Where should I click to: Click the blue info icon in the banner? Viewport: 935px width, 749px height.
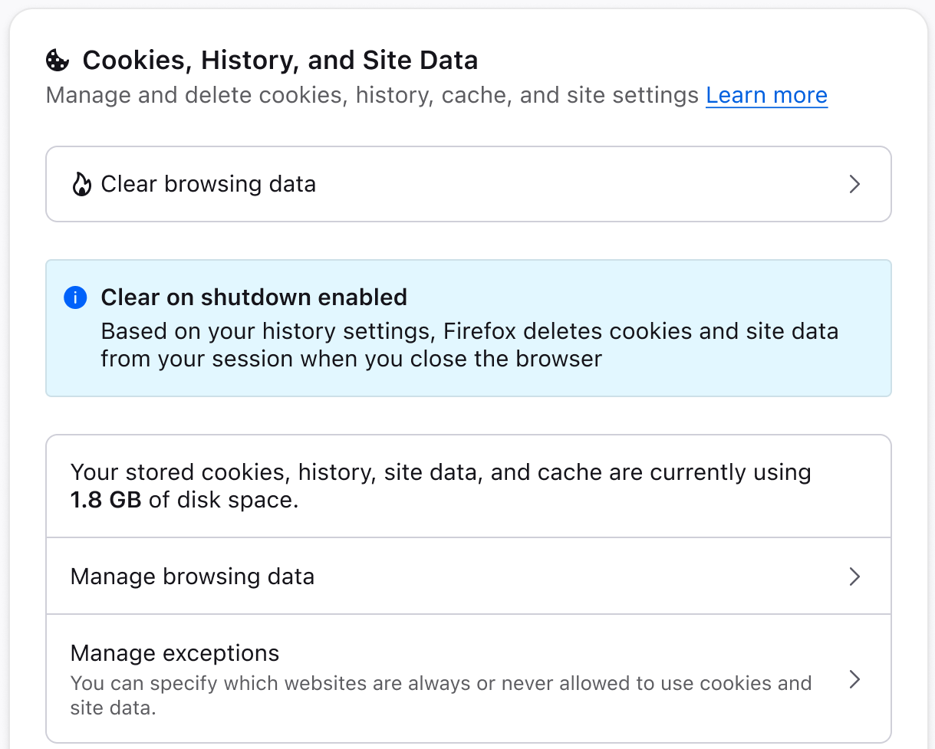(x=75, y=298)
